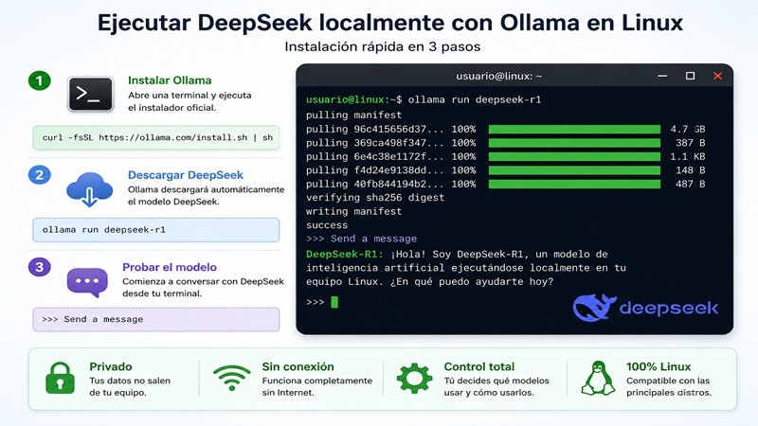The width and height of the screenshot is (758, 426).
Task: Click the 1.1 KB progress bar
Action: coord(574,156)
